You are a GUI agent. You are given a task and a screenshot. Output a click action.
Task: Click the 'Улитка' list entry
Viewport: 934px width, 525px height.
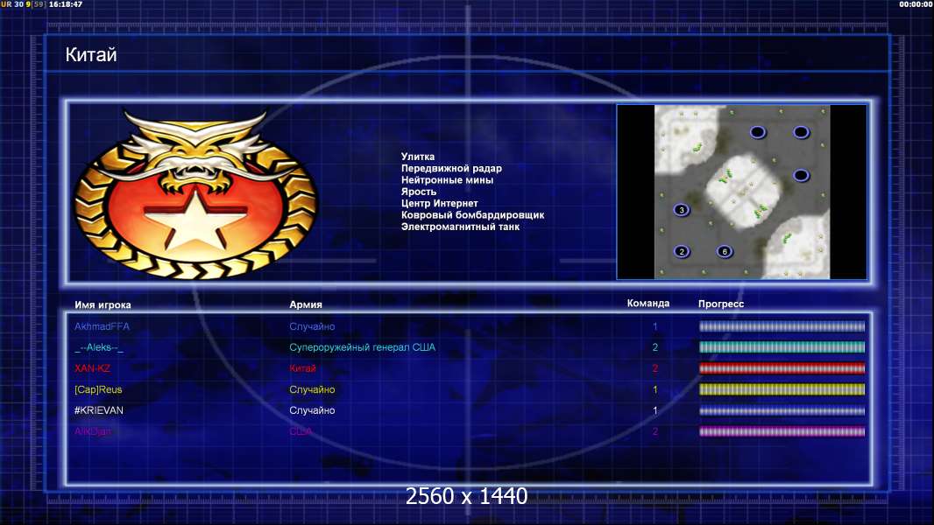click(x=418, y=157)
